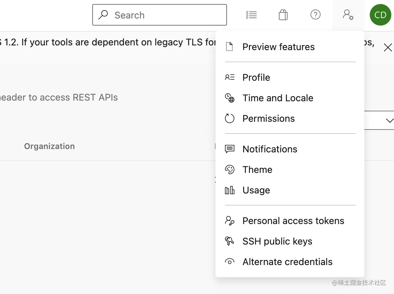Image resolution: width=394 pixels, height=294 pixels.
Task: Click the bar chart icon beside Usage
Action: [x=230, y=190]
